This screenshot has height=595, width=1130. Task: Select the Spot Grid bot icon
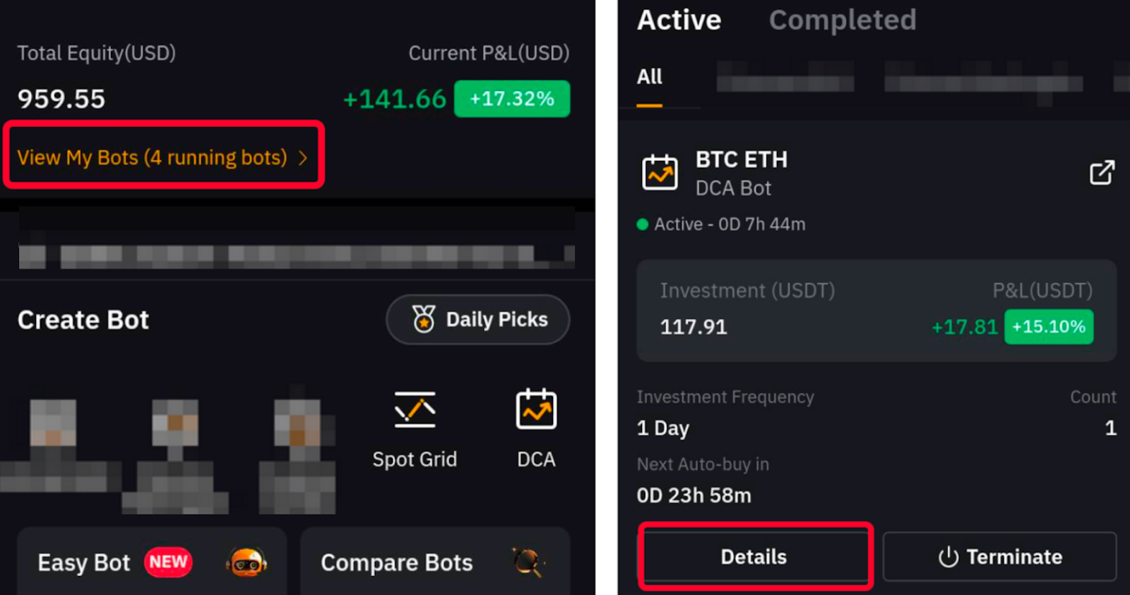(415, 410)
